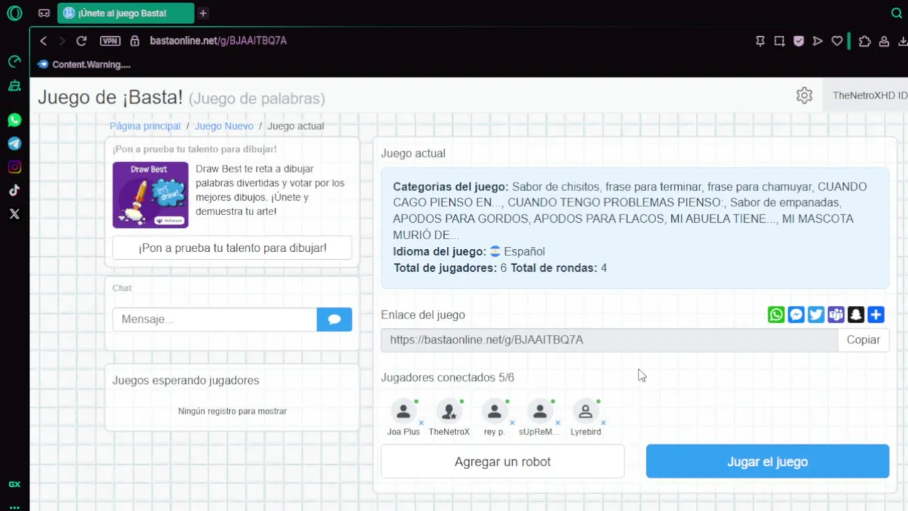Open the shield protection icon in toolbar
Screen dimensions: 908x511
[x=798, y=41]
